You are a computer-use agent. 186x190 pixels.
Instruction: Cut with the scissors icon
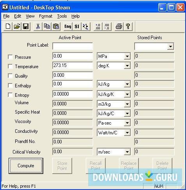[x=38, y=26]
